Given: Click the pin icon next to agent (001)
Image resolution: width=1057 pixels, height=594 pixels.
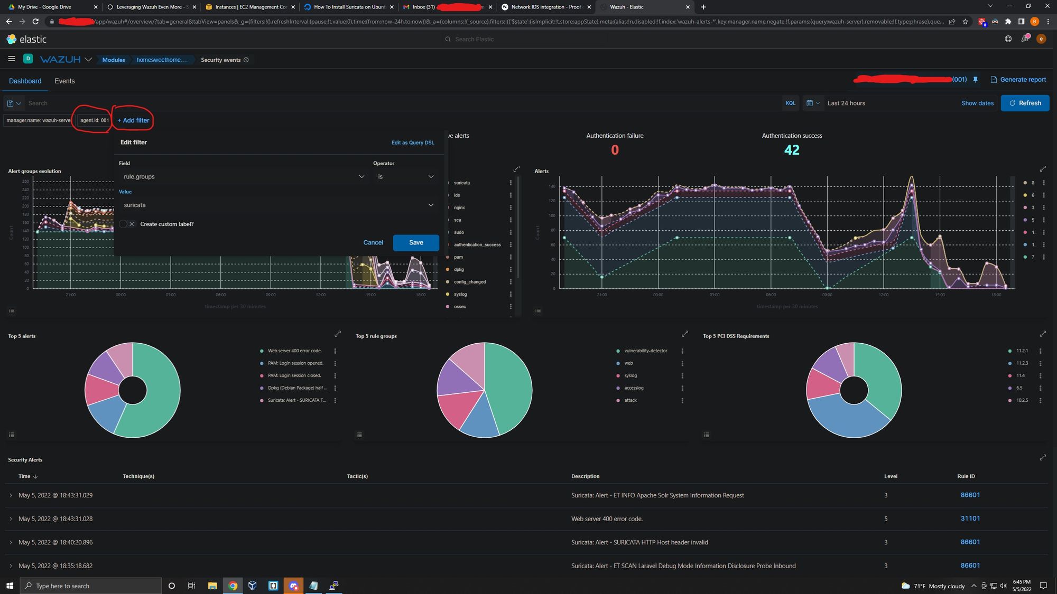Looking at the screenshot, I should point(975,80).
